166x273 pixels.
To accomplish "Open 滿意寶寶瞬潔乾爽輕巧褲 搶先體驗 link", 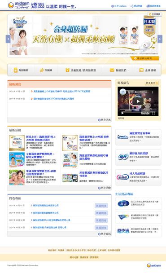I will [94, 157].
